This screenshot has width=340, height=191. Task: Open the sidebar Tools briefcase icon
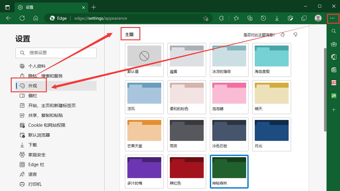tap(334, 44)
